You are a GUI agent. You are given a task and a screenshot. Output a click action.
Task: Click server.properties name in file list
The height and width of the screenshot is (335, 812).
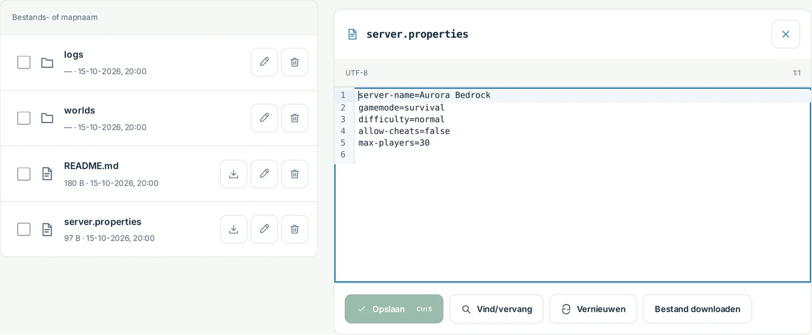[x=103, y=221]
